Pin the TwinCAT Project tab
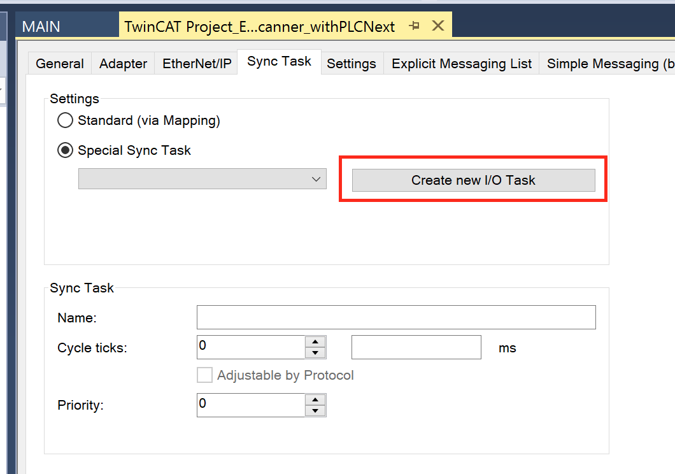Viewport: 675px width, 474px height. (414, 26)
